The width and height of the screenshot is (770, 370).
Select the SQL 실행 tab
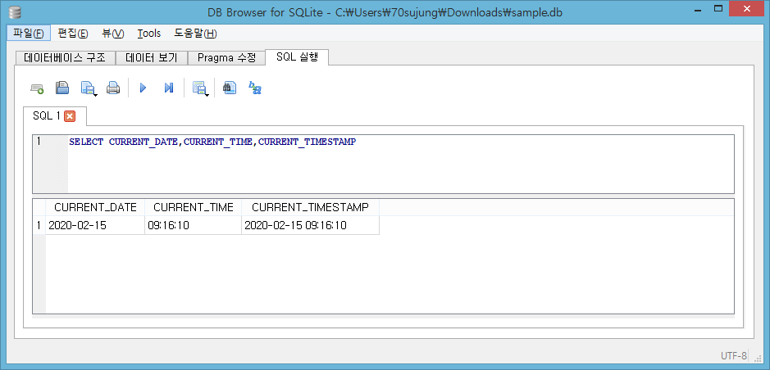tap(297, 56)
